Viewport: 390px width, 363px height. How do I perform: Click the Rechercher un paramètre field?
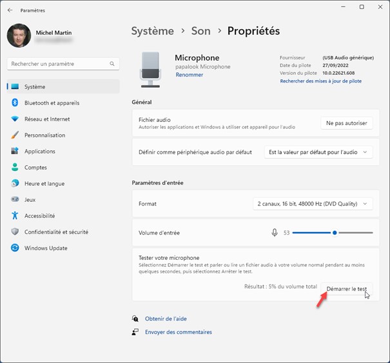58,64
